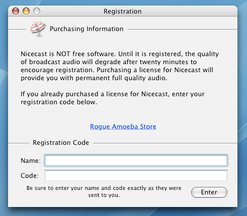Submit registration with the Enter button
247x216 pixels.
tap(209, 192)
